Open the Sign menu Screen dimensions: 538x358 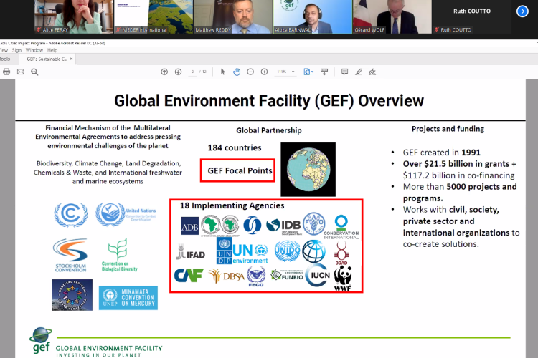point(16,50)
